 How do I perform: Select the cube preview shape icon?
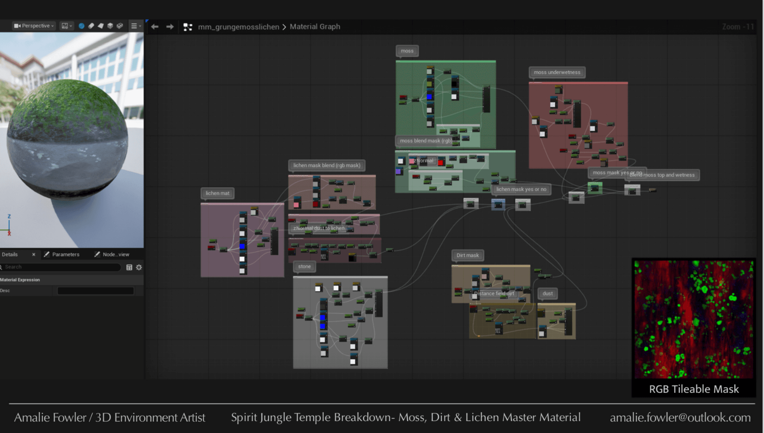pyautogui.click(x=110, y=26)
